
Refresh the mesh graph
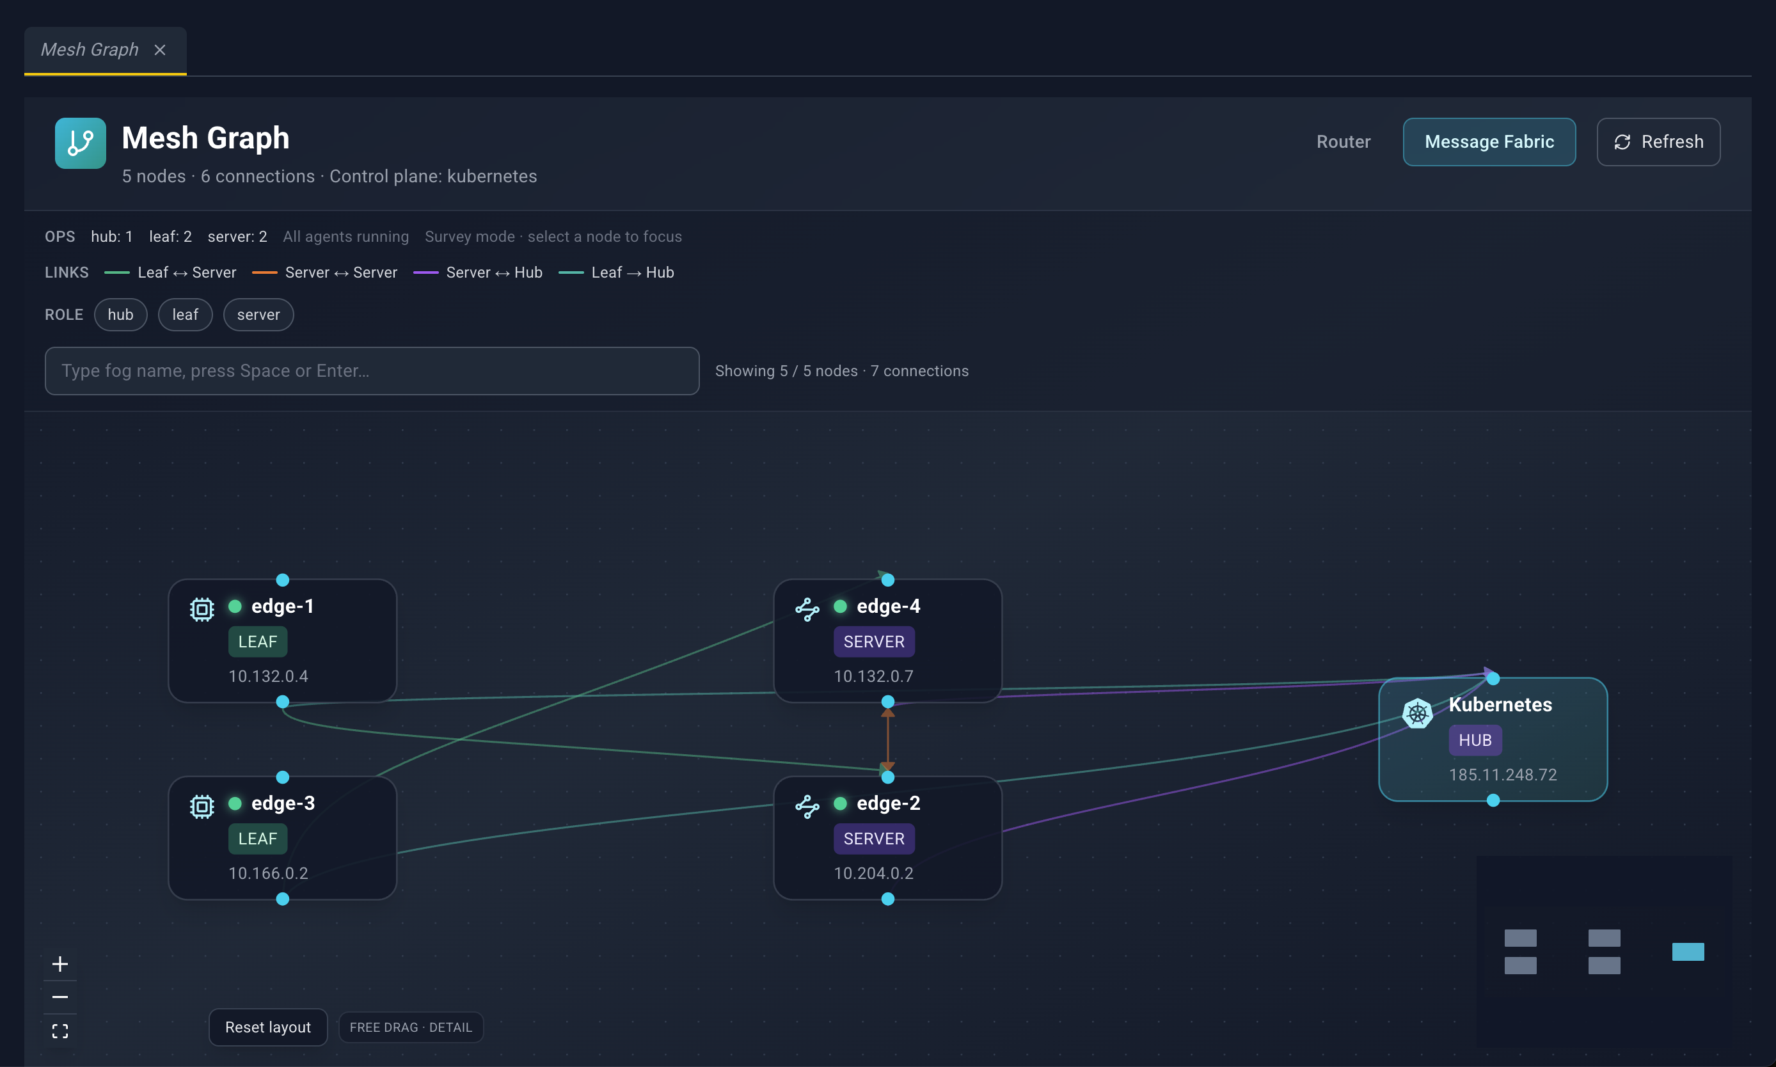1658,141
